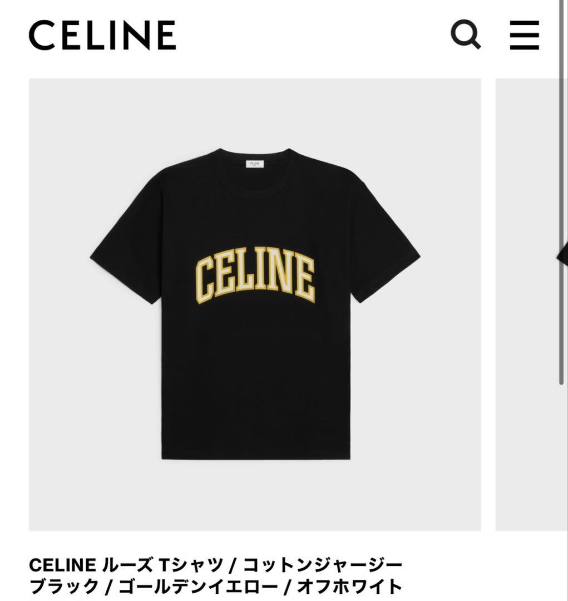Screen dimensions: 568x601
Task: Click the yellow CELINE print on shirt
Action: 255,275
